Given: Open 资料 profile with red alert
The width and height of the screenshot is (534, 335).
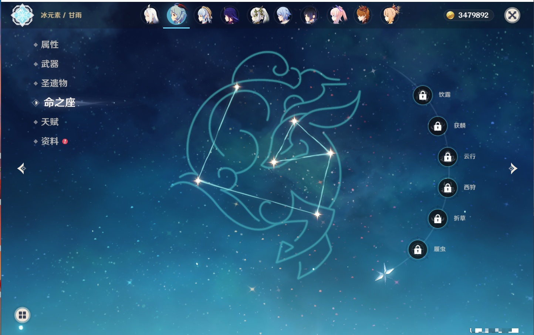Looking at the screenshot, I should coord(50,141).
